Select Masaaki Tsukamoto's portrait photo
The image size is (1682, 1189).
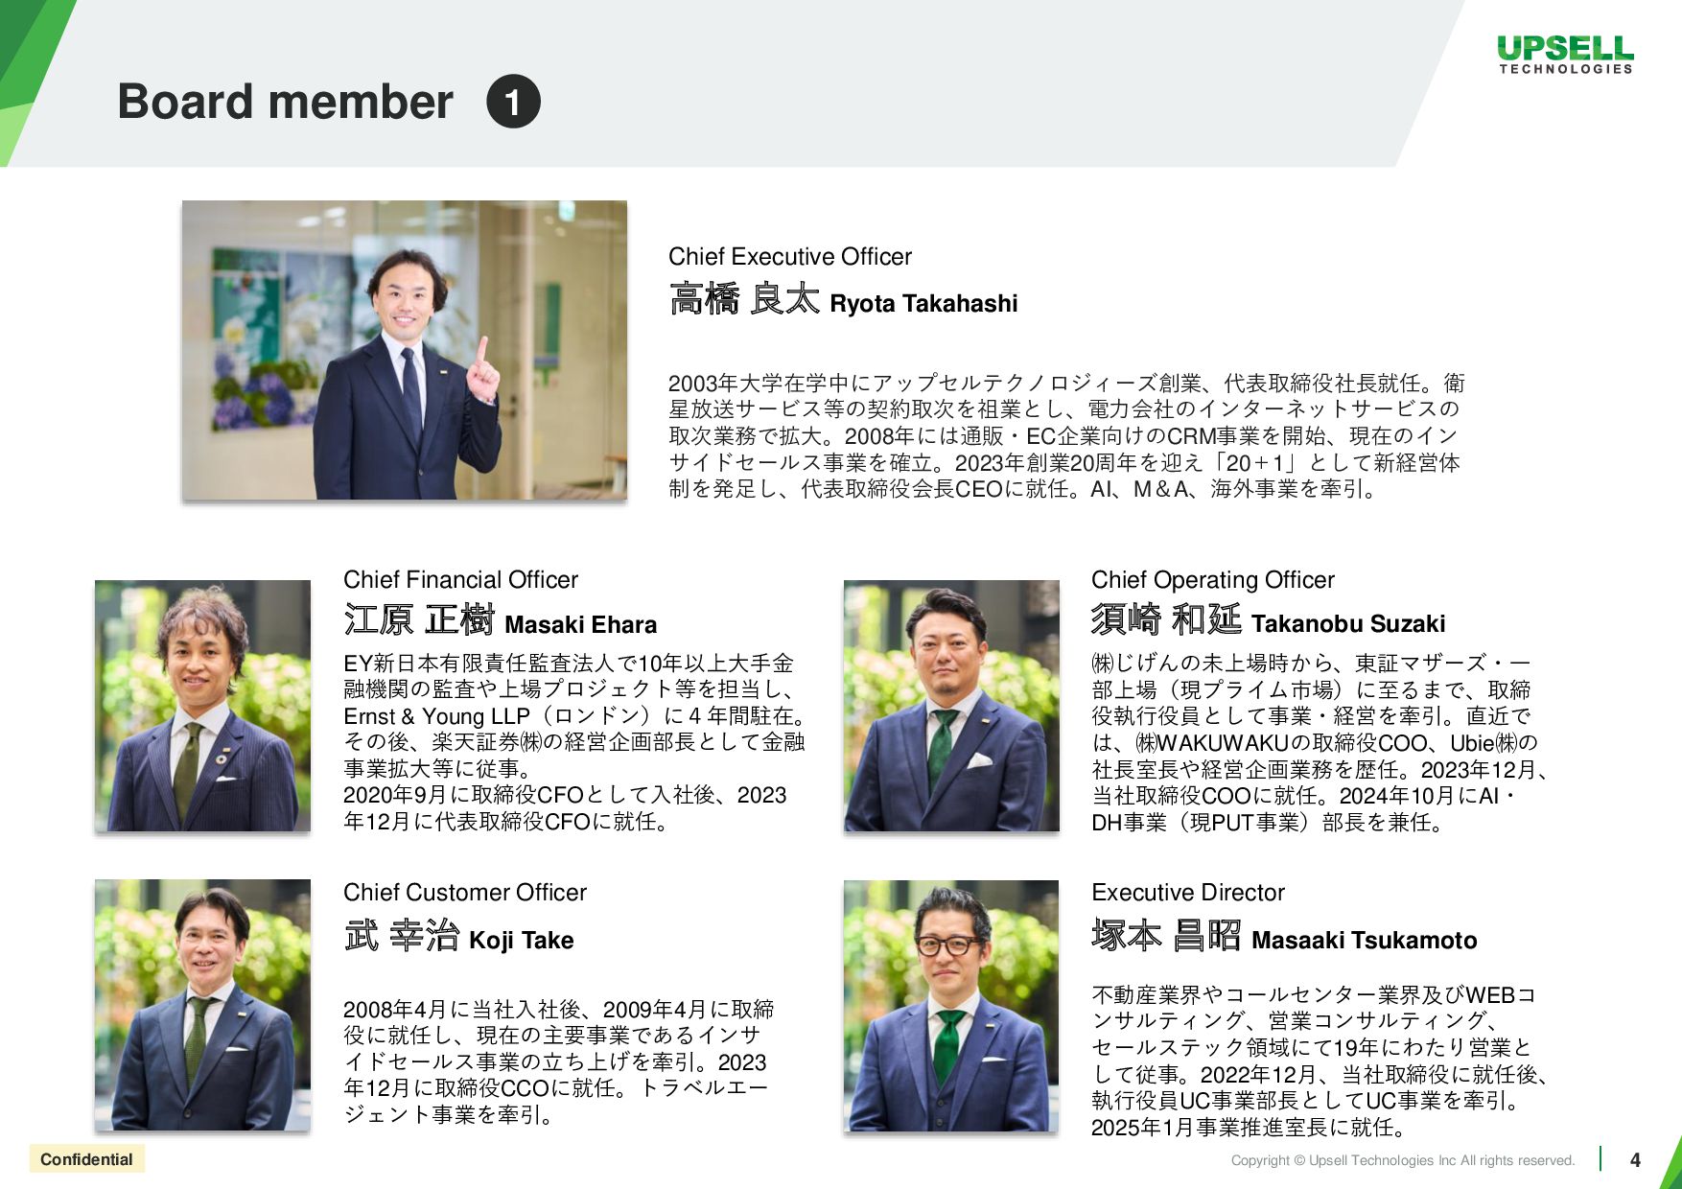951,1006
